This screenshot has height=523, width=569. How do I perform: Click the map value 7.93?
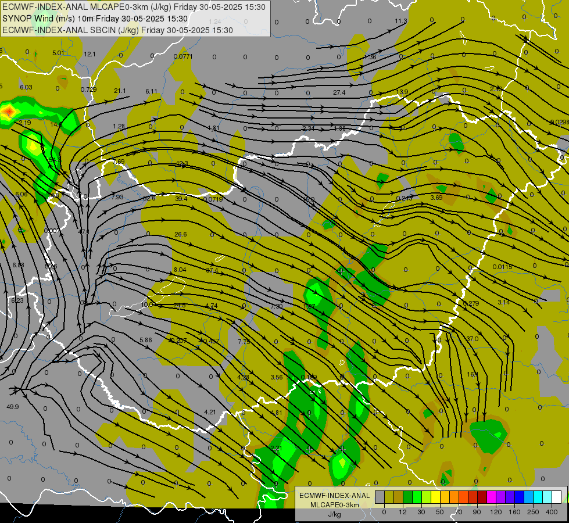pos(117,197)
